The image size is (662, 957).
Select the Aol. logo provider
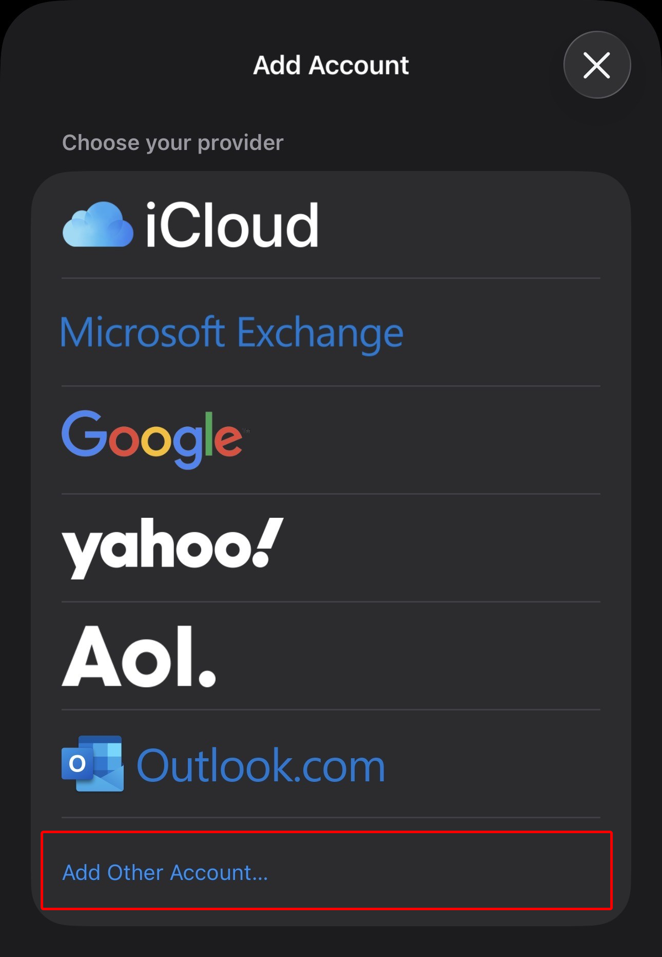tap(139, 656)
